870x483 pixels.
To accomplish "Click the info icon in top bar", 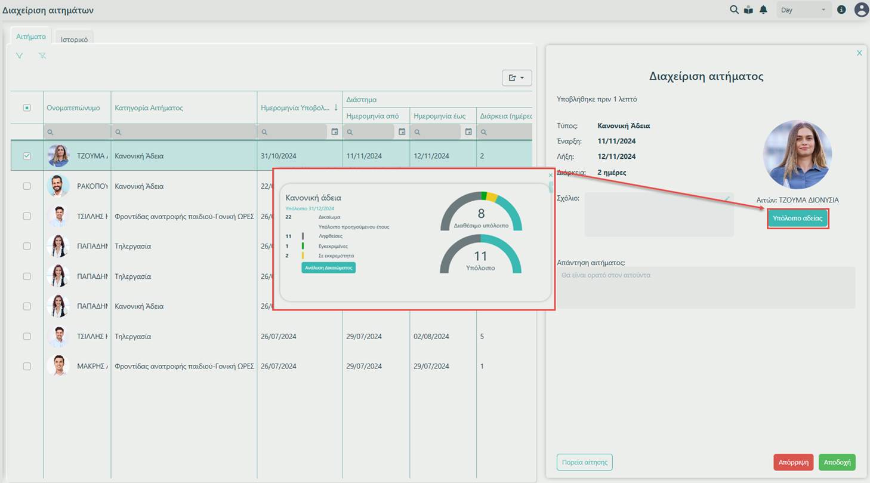I will (x=841, y=10).
